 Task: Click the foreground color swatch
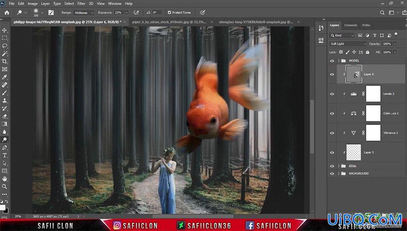(2, 208)
